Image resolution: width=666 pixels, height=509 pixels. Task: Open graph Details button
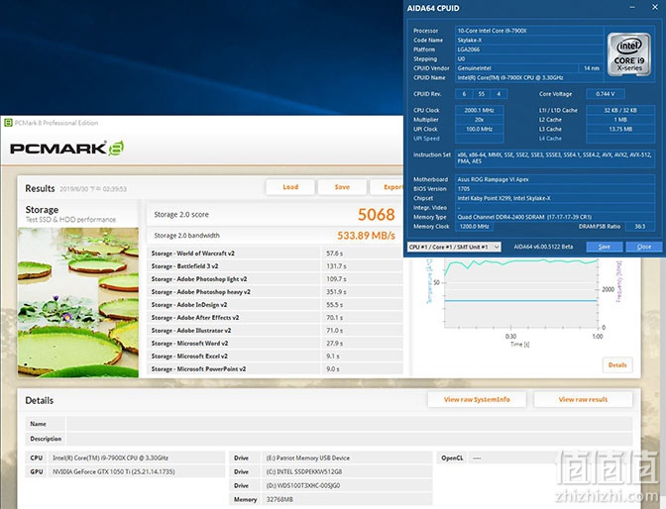[617, 365]
